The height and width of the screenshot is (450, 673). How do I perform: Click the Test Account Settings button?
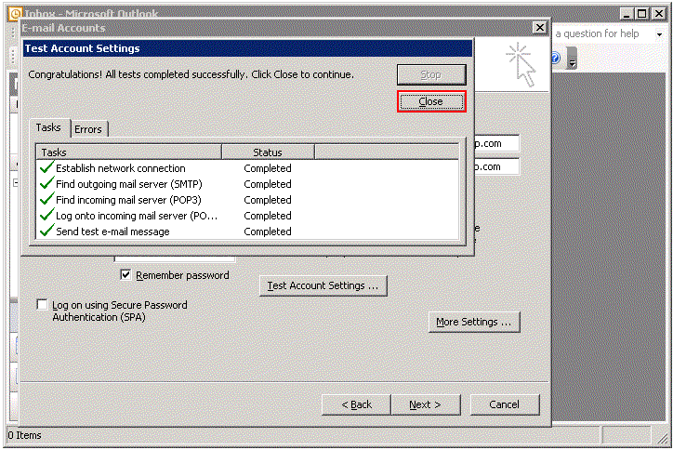[x=323, y=286]
